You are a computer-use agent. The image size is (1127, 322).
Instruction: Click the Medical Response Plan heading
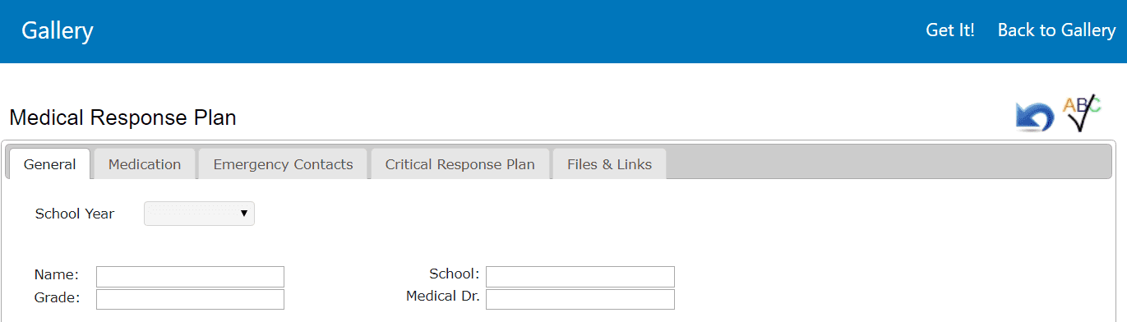coord(122,117)
